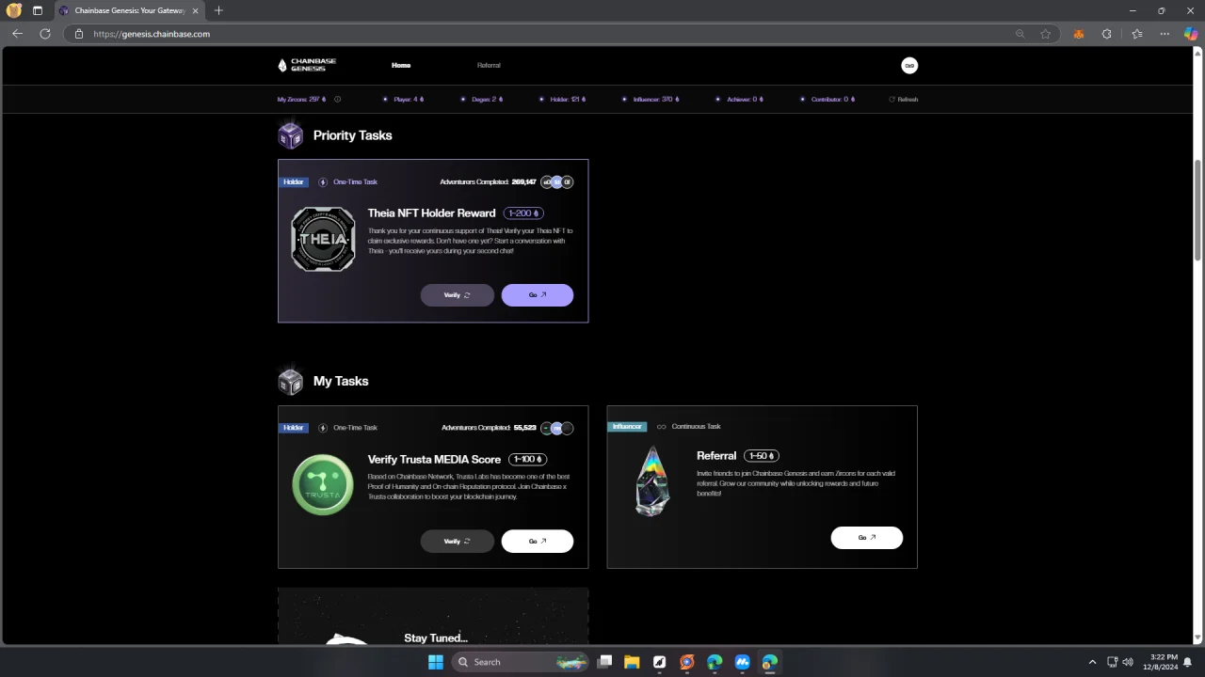The width and height of the screenshot is (1205, 677).
Task: Go to the Trusta MEDIA Score task
Action: tap(538, 541)
